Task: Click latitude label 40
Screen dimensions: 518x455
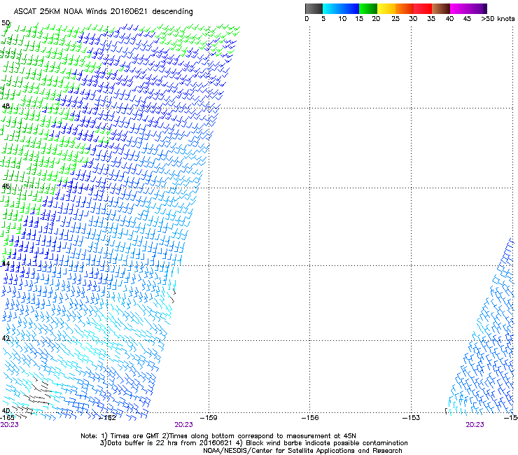Action: click(x=6, y=410)
